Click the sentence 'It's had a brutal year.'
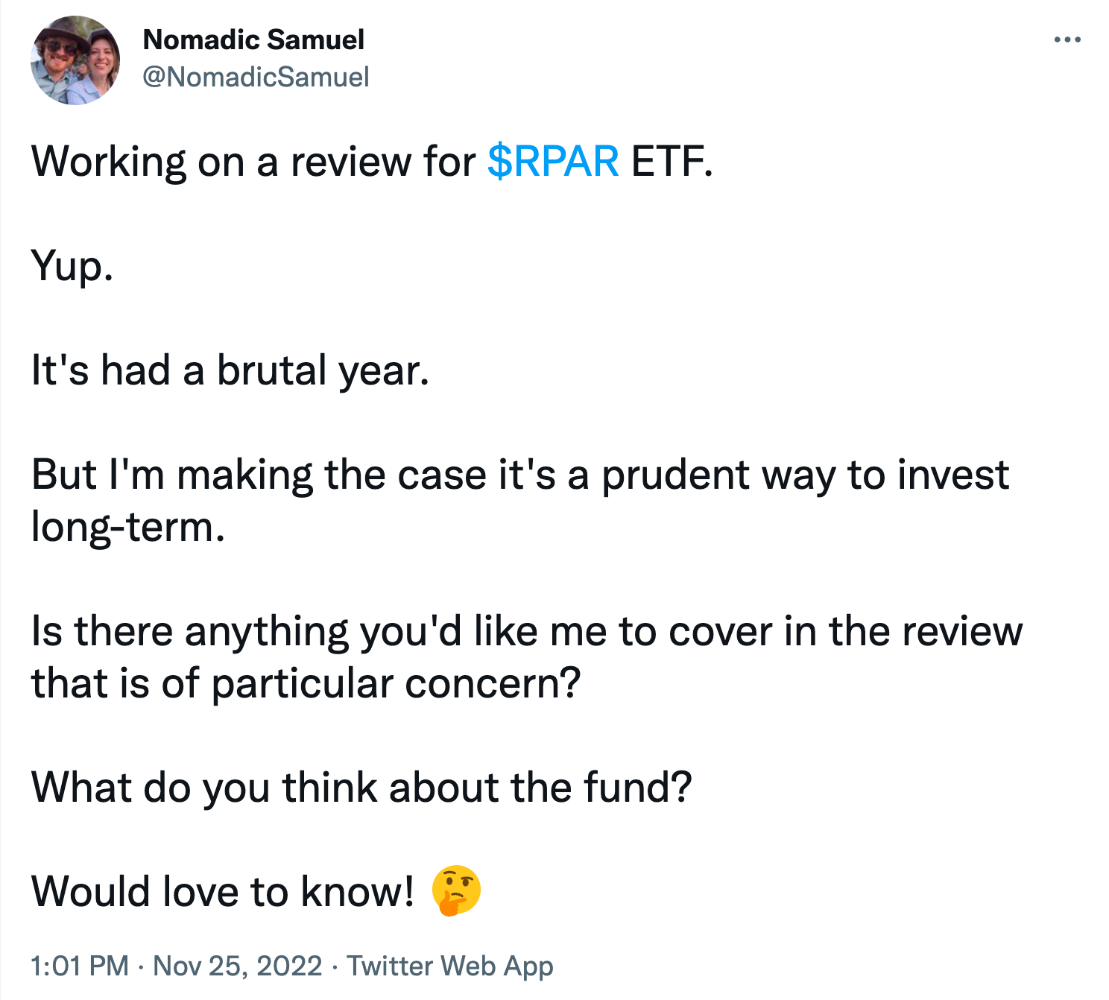Image resolution: width=1109 pixels, height=1000 pixels. pyautogui.click(x=230, y=370)
